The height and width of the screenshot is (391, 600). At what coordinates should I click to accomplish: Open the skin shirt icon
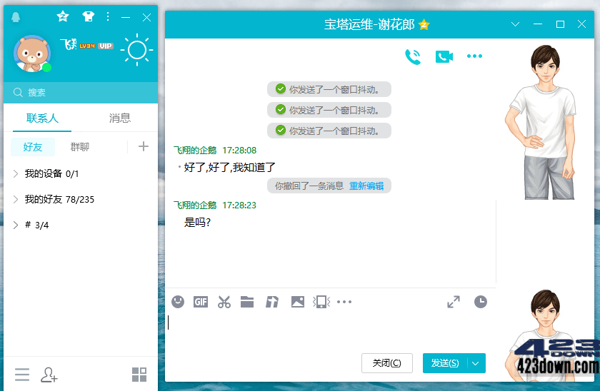point(89,16)
